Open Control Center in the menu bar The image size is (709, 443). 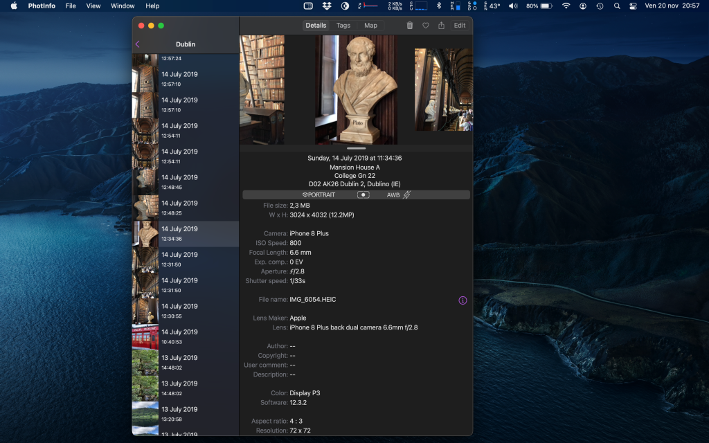[633, 6]
